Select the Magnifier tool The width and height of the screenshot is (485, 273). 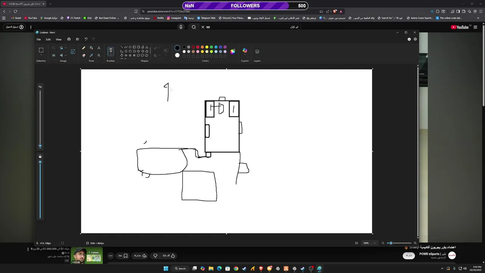99,55
